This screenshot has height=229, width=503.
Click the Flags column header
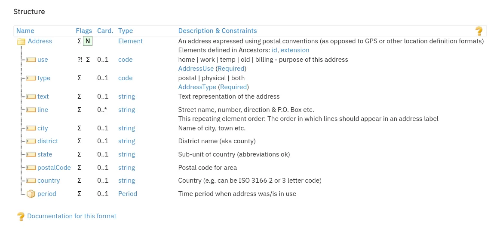coord(84,31)
